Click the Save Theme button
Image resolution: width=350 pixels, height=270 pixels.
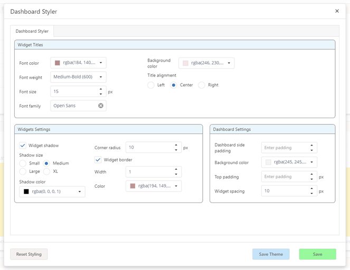coord(271,254)
